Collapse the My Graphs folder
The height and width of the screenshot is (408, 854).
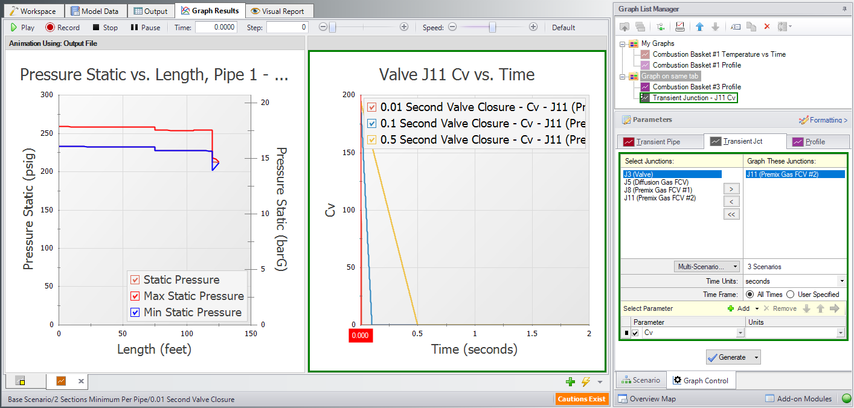click(x=623, y=43)
